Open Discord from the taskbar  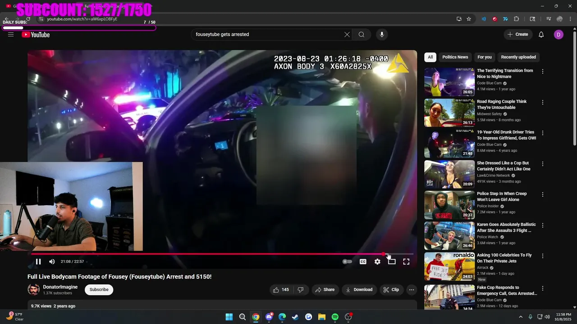coord(269,317)
